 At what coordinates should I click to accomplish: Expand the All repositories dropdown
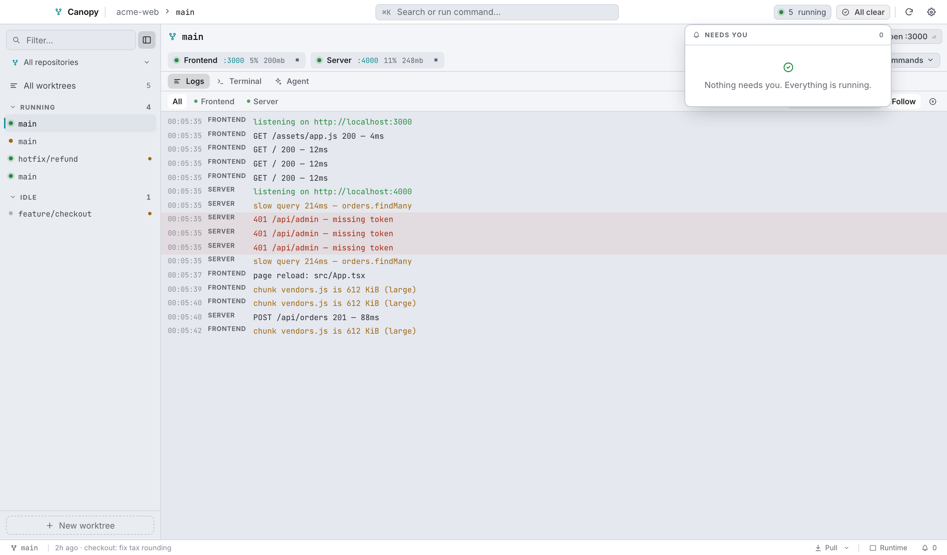pos(81,62)
